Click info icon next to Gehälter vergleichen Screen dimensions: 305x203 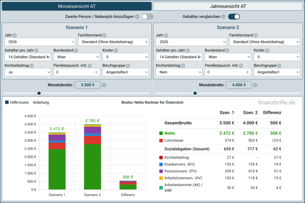point(224,17)
